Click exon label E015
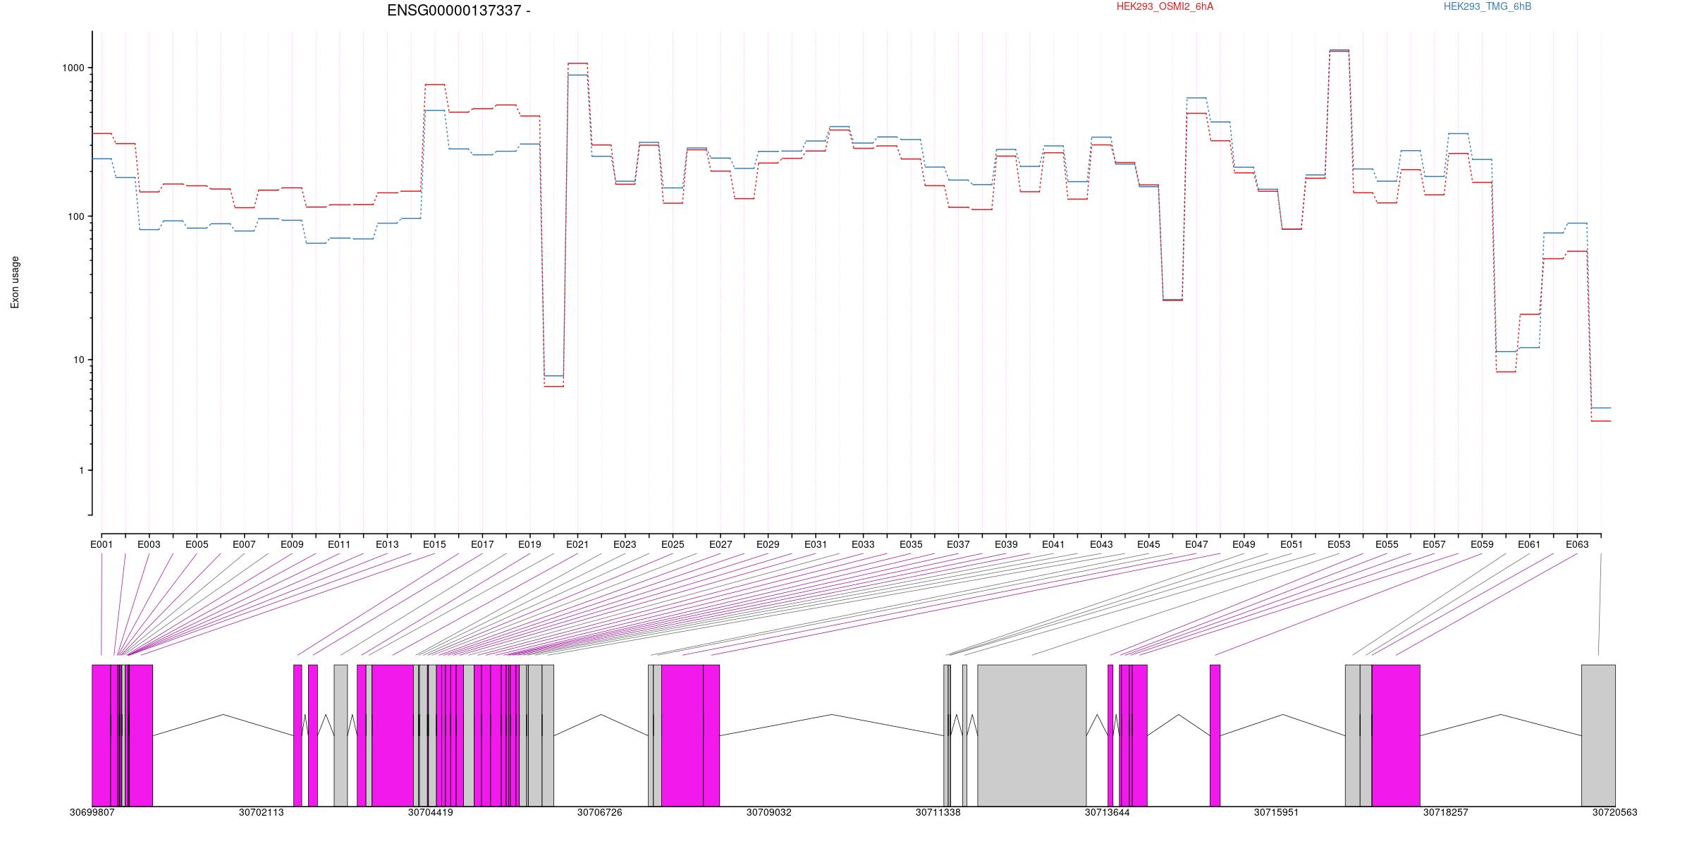The image size is (1692, 846). tap(434, 544)
